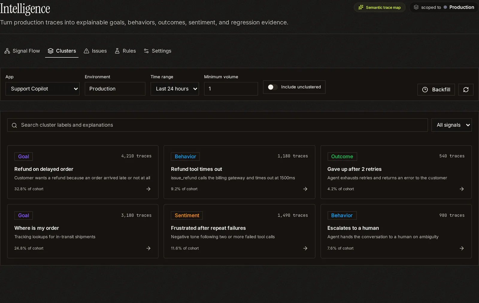Viewport: 479px width, 303px height.
Task: Click the 11.6% of cohort text
Action: 185,248
